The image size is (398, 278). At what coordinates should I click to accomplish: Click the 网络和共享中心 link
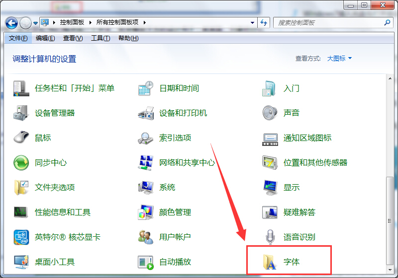(x=187, y=162)
